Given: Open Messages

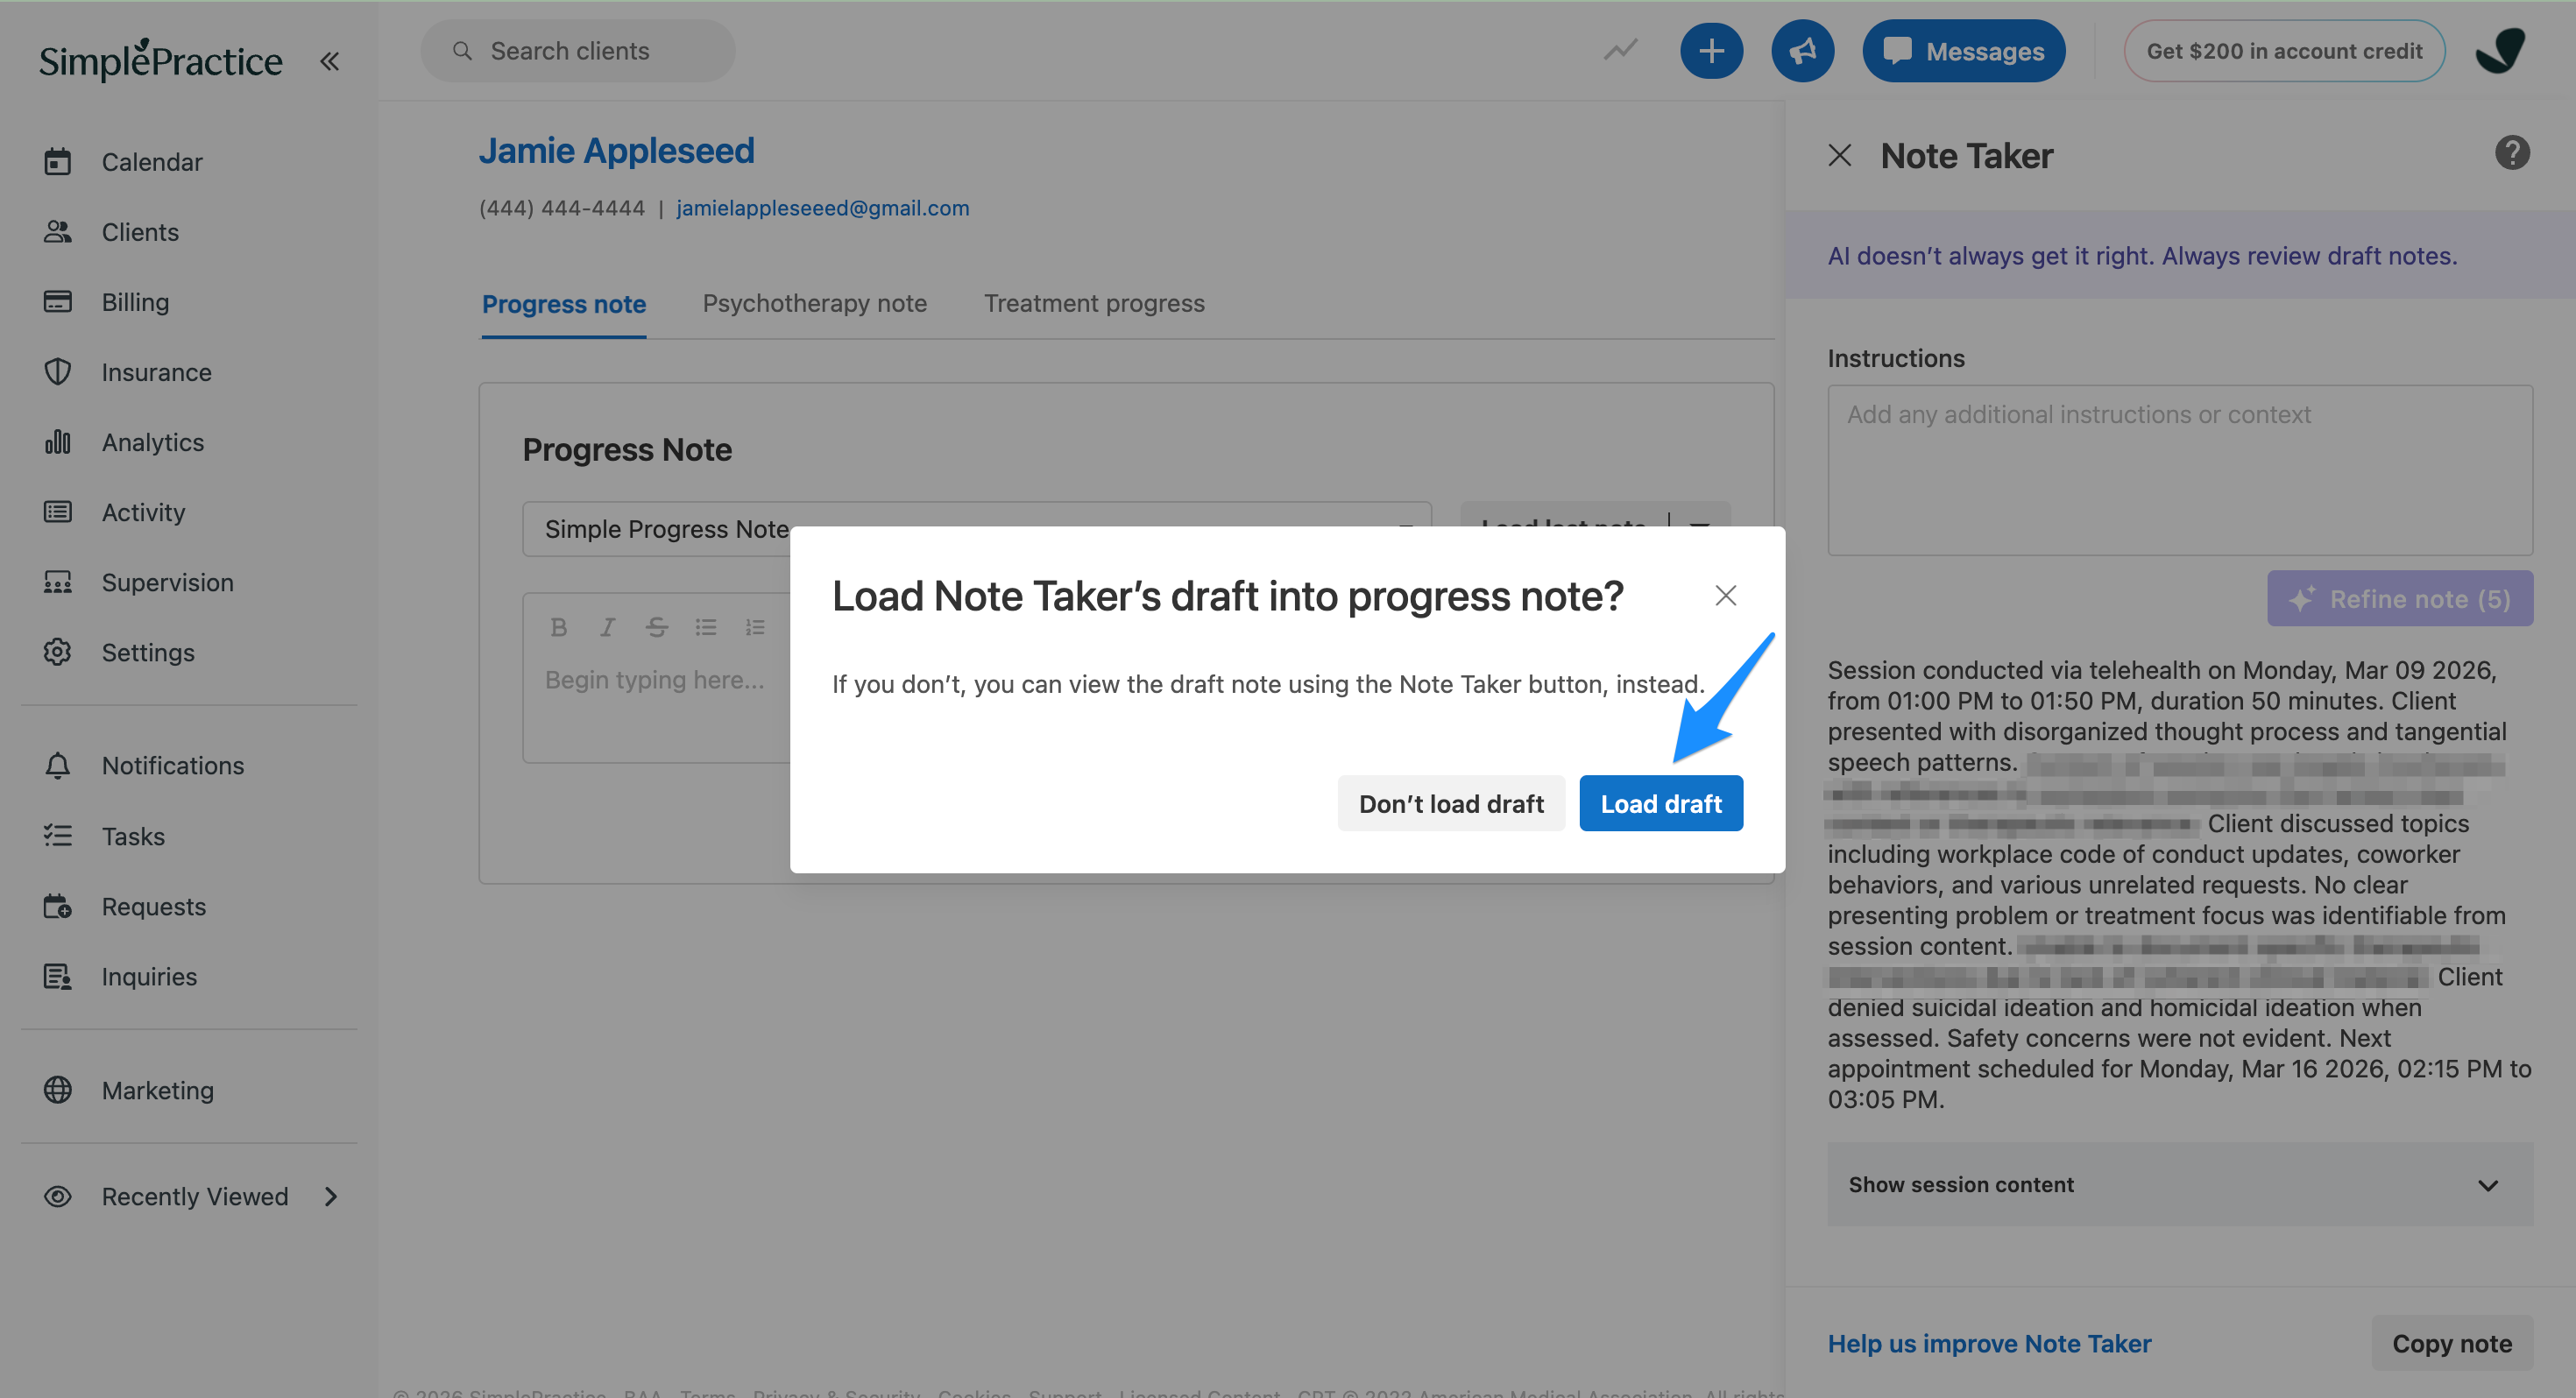Looking at the screenshot, I should click(1963, 51).
